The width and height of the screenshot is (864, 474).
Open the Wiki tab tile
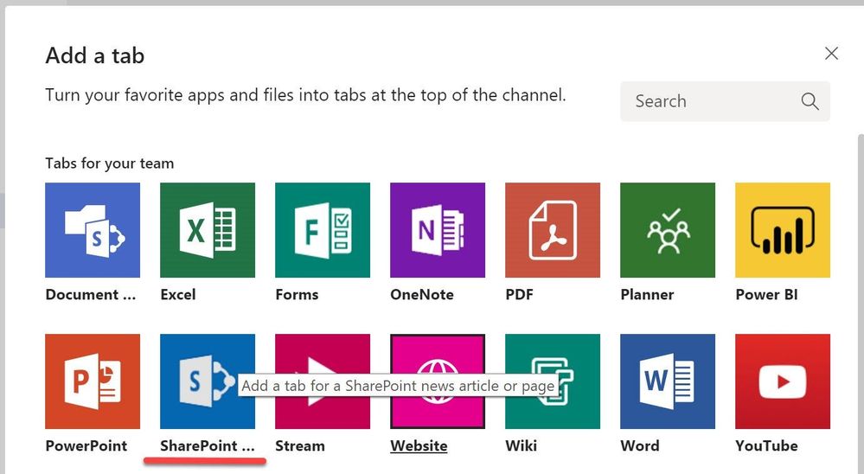553,381
